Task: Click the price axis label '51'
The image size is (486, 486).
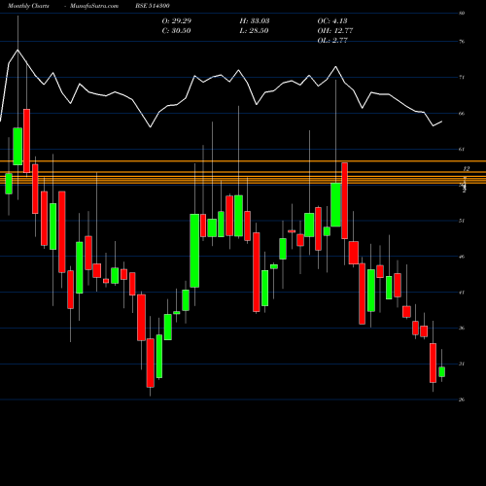Action: 462,221
